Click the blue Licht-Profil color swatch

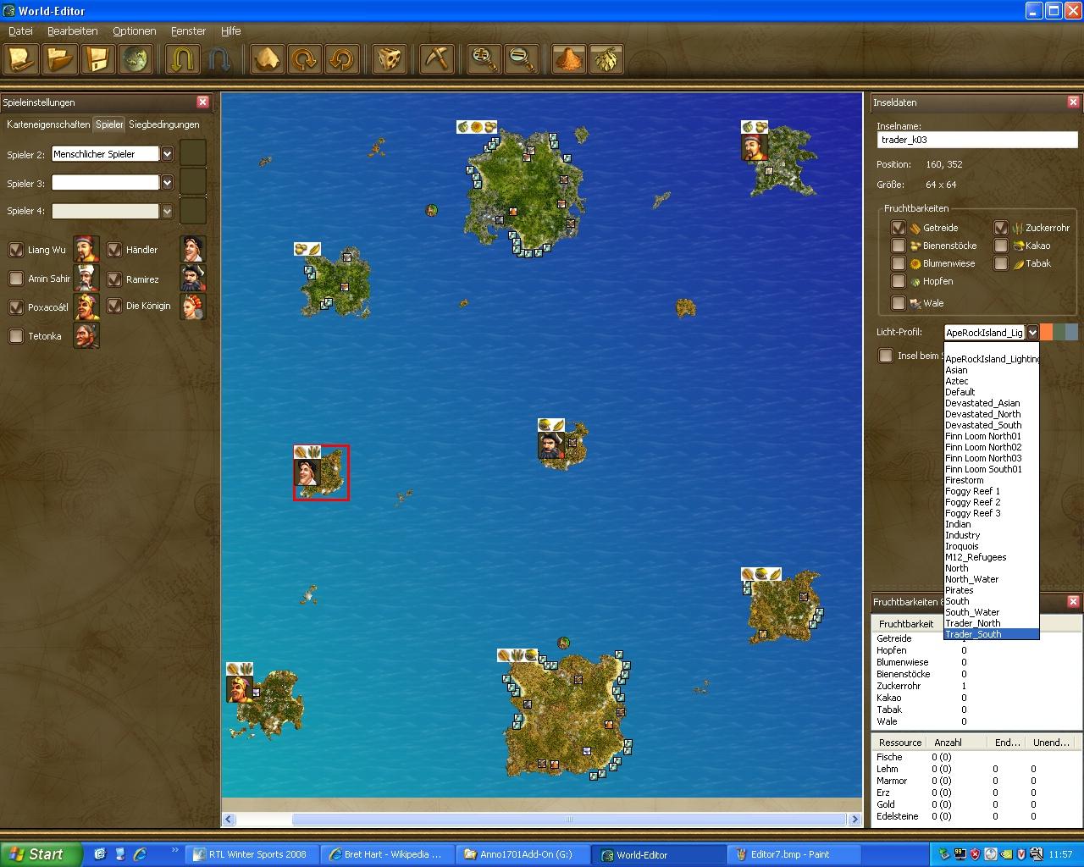(1072, 332)
